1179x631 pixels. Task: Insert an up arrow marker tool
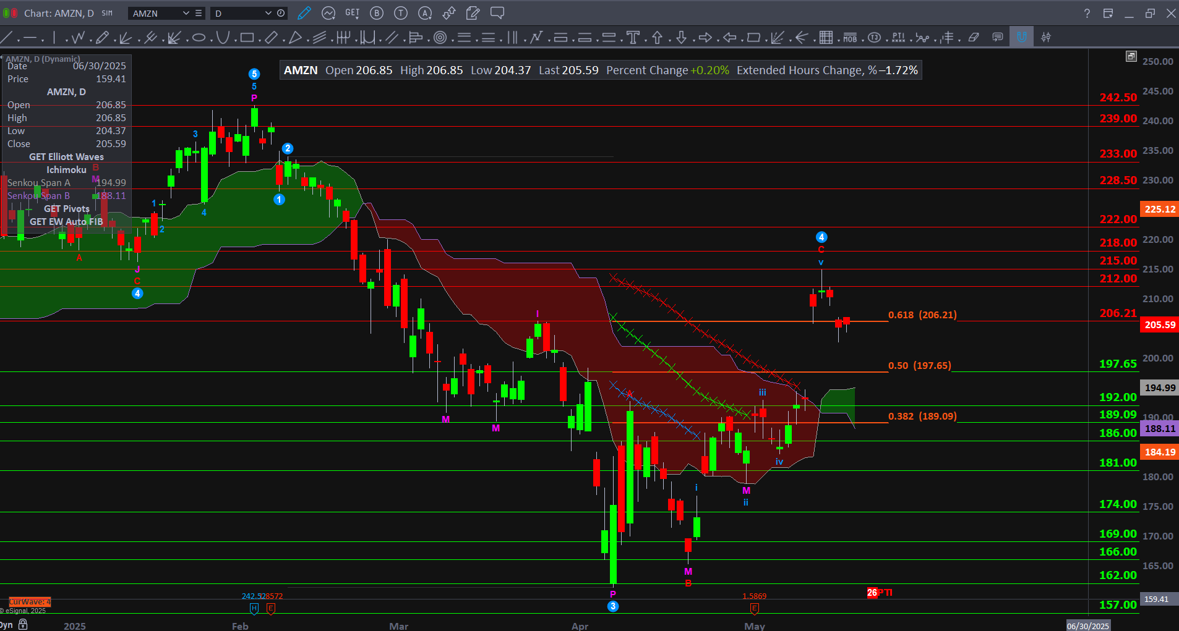pos(657,38)
